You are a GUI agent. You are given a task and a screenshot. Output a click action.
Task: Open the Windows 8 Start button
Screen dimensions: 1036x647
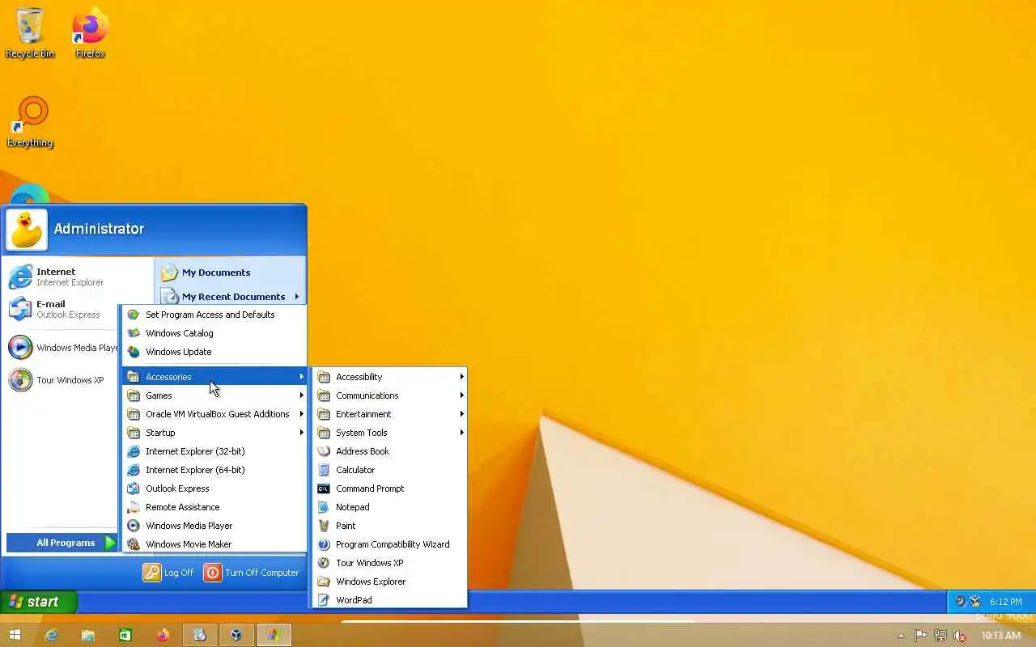pyautogui.click(x=15, y=635)
